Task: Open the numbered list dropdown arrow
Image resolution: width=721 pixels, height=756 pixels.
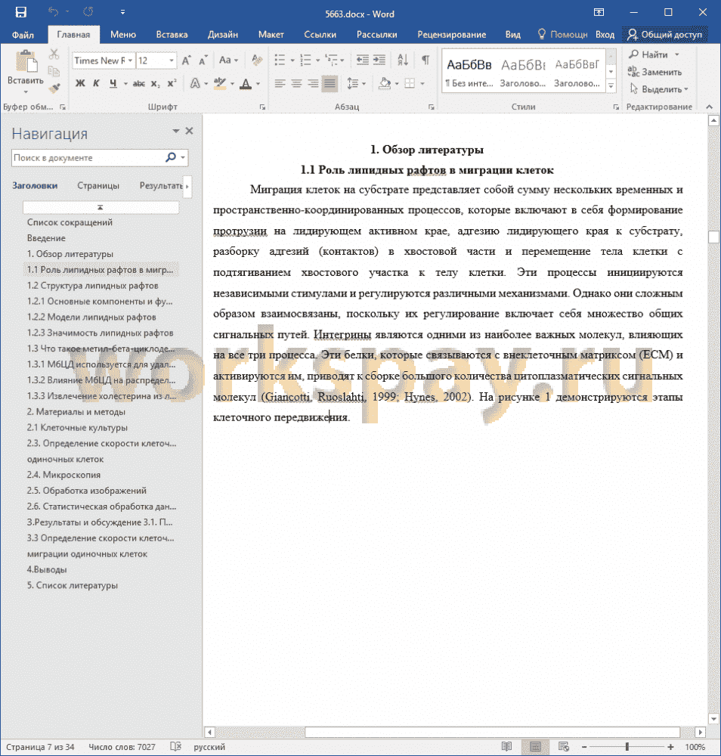Action: coord(317,60)
